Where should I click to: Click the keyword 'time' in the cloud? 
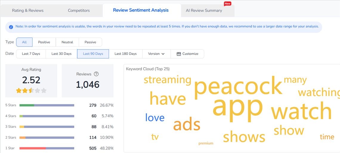(x=327, y=137)
